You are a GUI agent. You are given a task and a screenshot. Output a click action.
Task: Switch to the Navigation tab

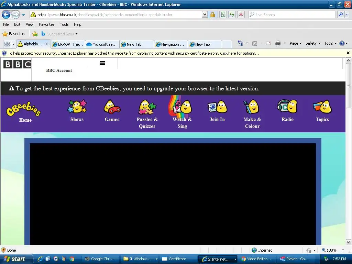tap(170, 44)
